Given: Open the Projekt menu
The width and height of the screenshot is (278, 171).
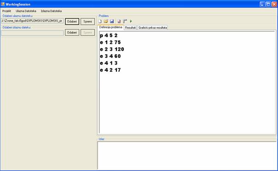Looking at the screenshot, I should tap(6, 11).
